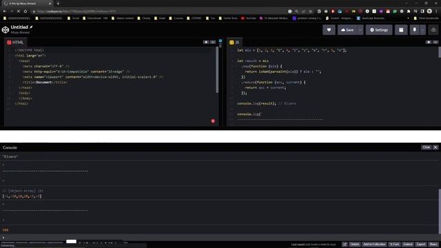Click the CodePen logo icon

(x=6, y=30)
